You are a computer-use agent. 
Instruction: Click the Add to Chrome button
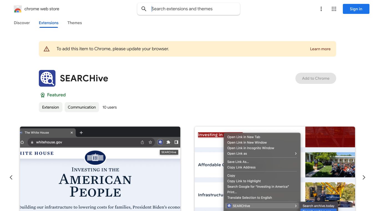click(316, 78)
